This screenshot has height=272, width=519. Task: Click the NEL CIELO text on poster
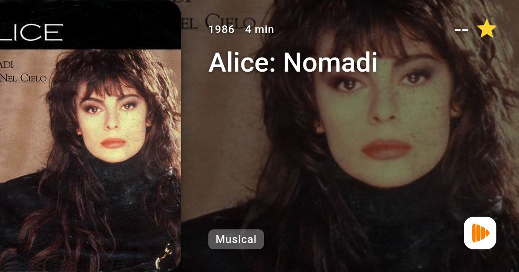[x=23, y=78]
